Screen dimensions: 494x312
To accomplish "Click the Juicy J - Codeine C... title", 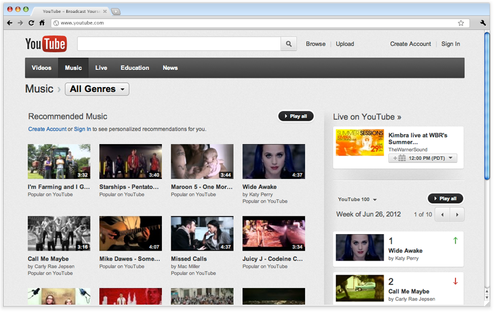I will click(272, 259).
